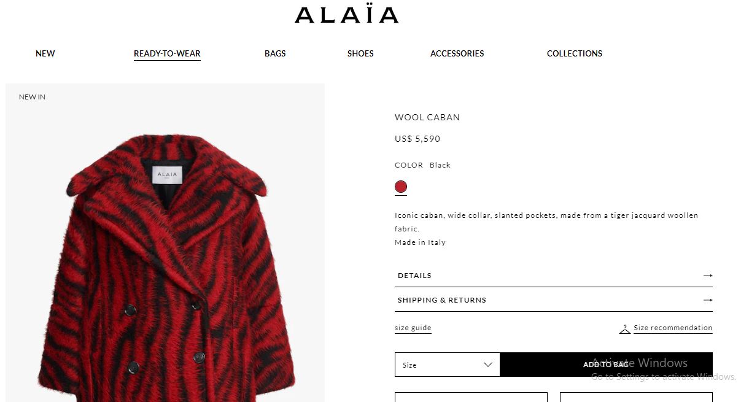Click the NEW IN label on the image

(32, 97)
